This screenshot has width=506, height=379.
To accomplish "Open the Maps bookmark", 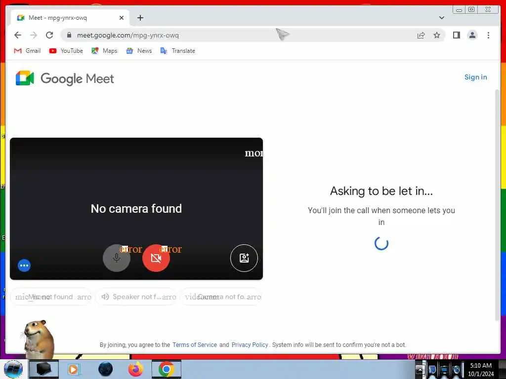I will pos(105,51).
